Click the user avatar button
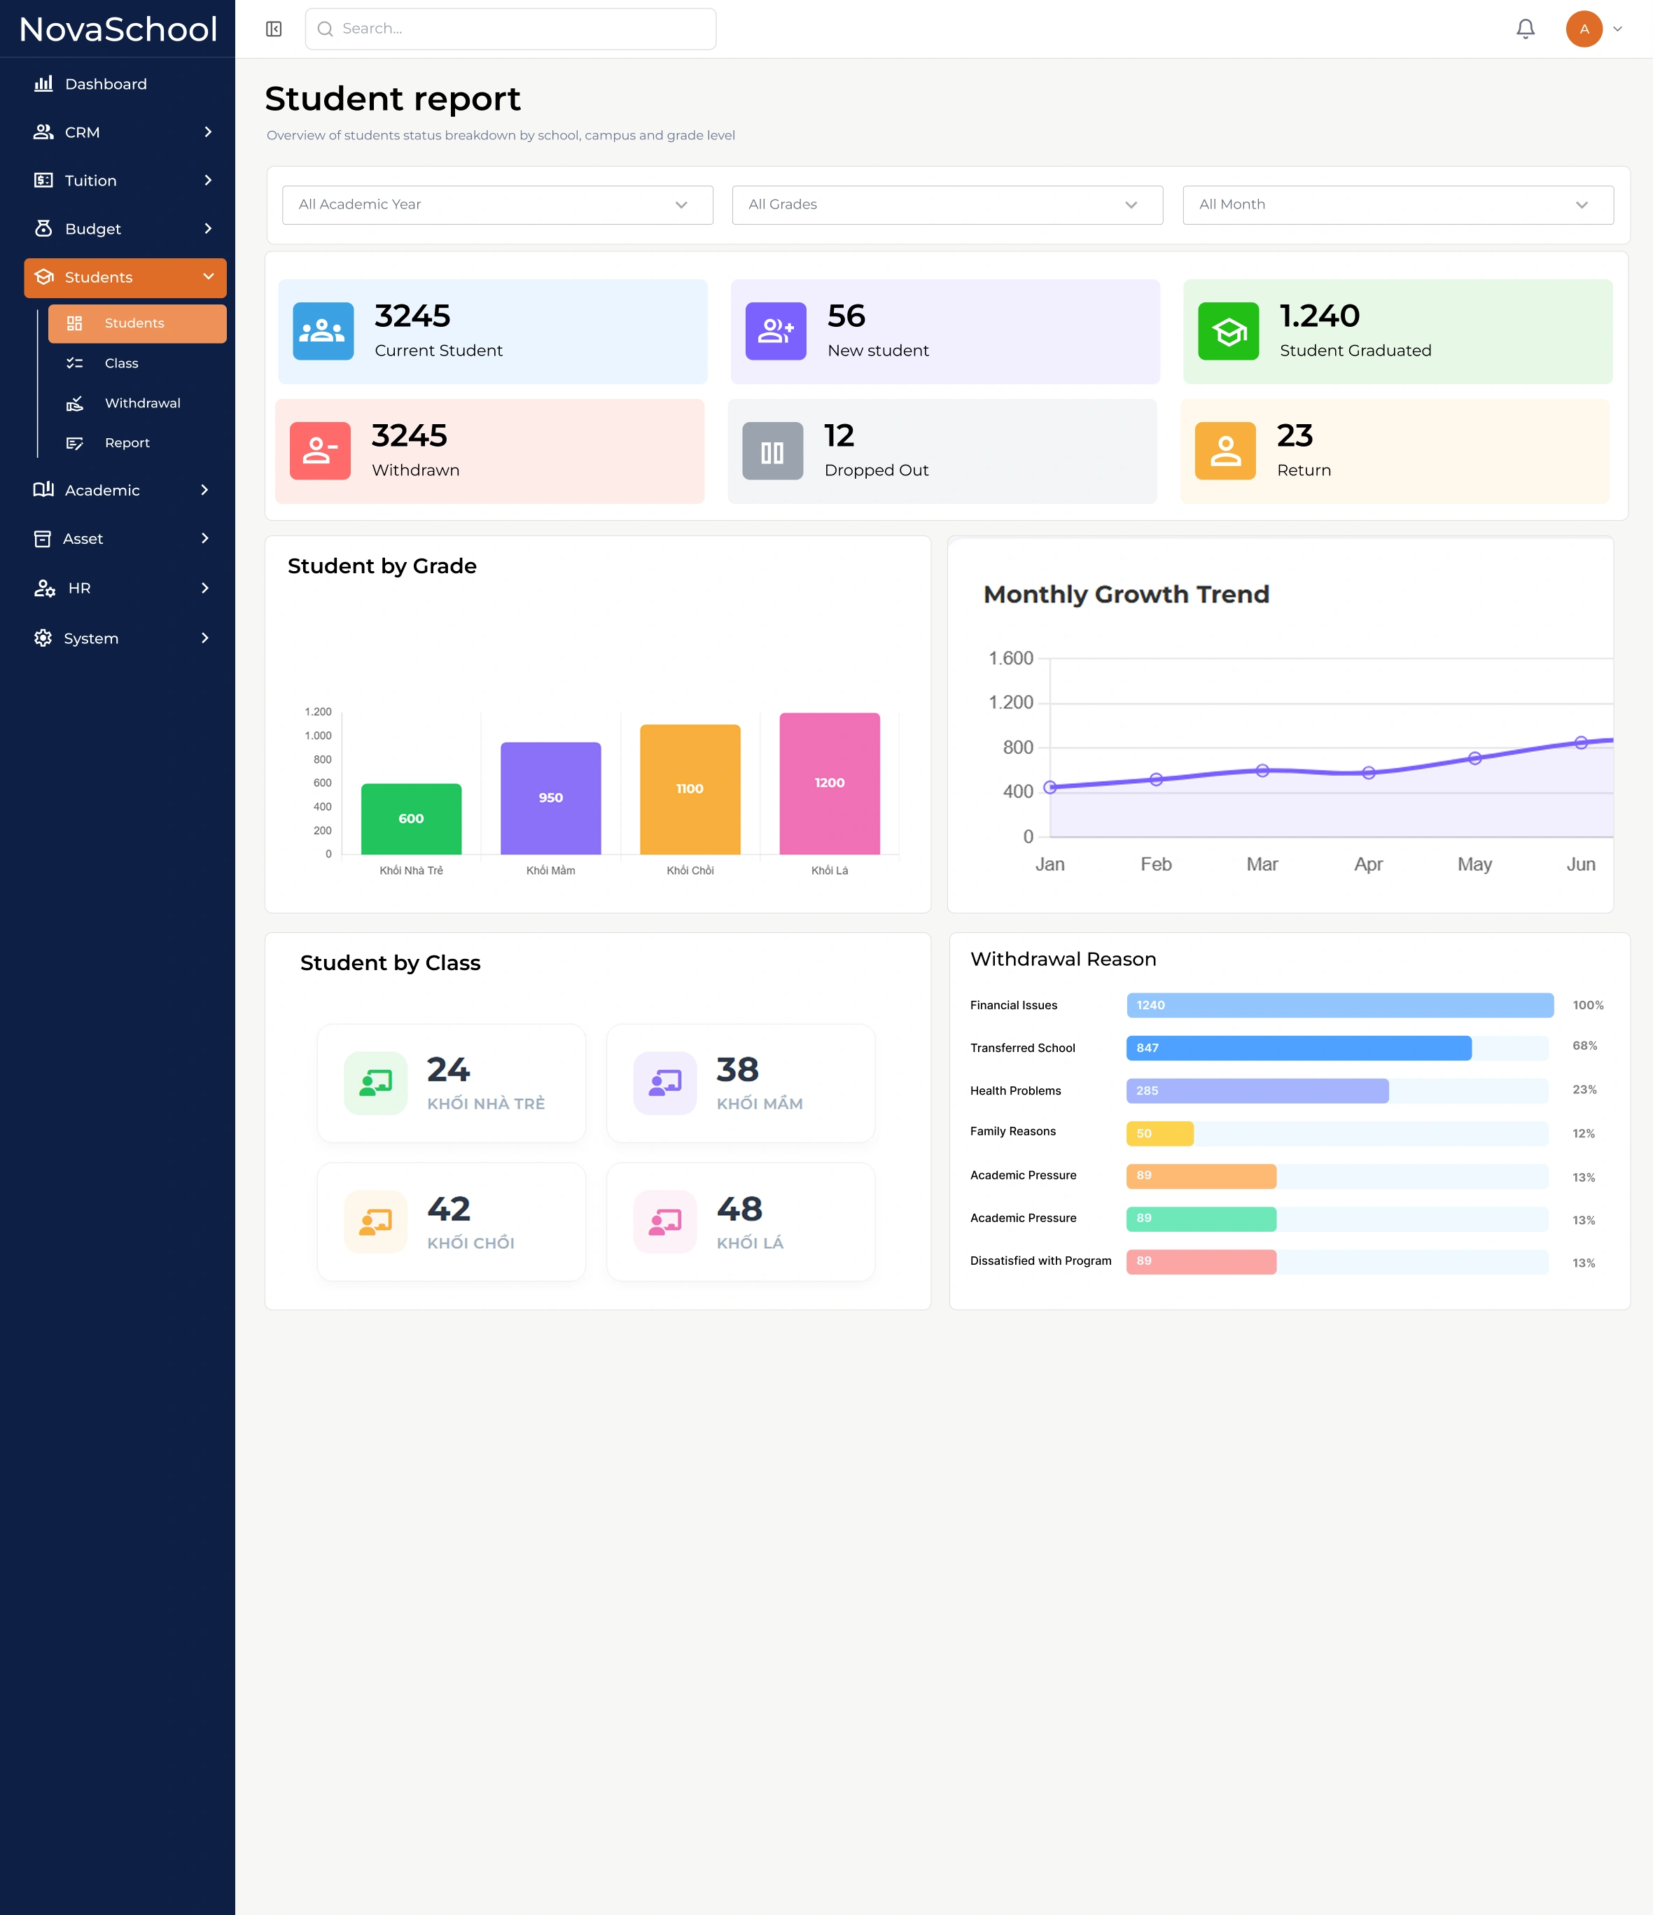 coord(1584,29)
